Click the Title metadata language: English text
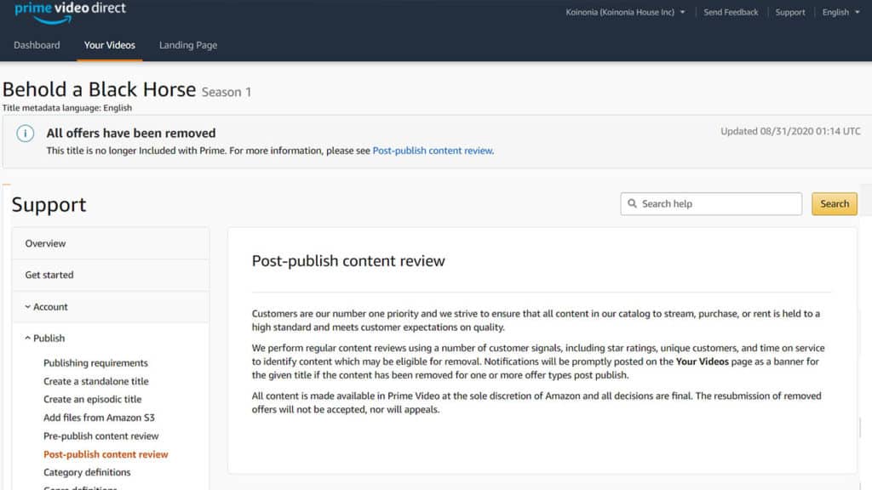The image size is (872, 490). coord(67,108)
